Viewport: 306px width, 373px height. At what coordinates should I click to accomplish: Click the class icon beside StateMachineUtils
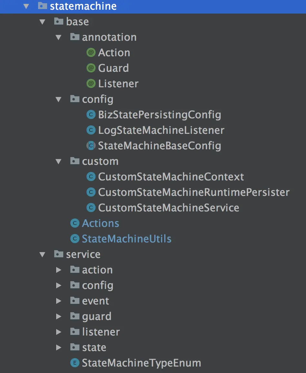pyautogui.click(x=75, y=239)
